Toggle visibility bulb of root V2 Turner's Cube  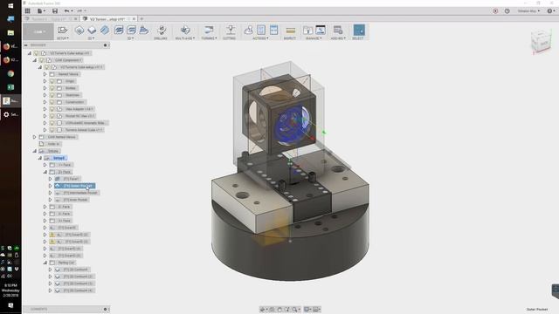37,53
